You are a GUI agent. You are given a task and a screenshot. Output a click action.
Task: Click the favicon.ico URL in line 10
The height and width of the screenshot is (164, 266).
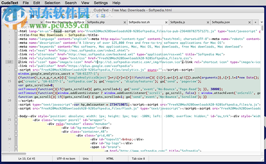point(138,62)
